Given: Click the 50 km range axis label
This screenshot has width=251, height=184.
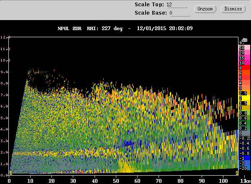Looking at the screenshot, I should [x=116, y=181].
